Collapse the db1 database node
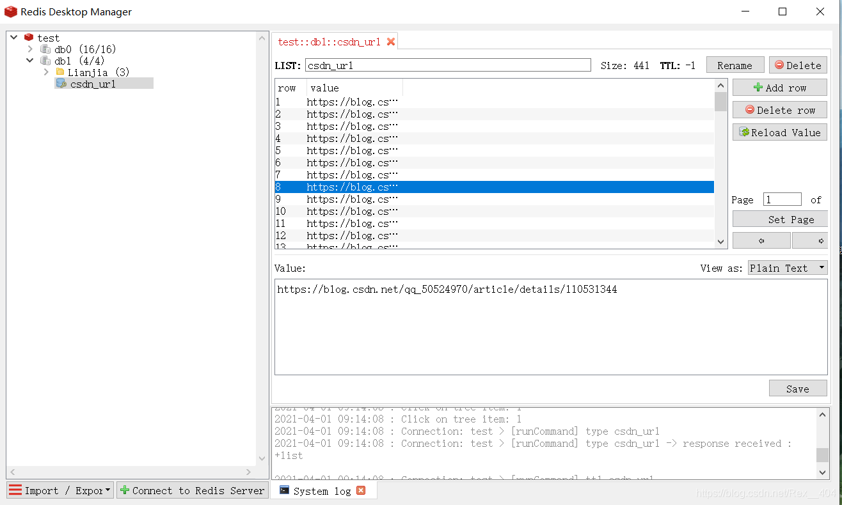This screenshot has width=842, height=505. pos(29,60)
